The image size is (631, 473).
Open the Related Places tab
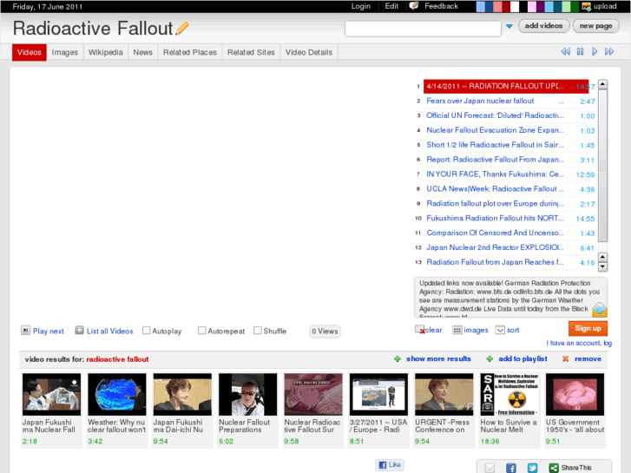(189, 52)
